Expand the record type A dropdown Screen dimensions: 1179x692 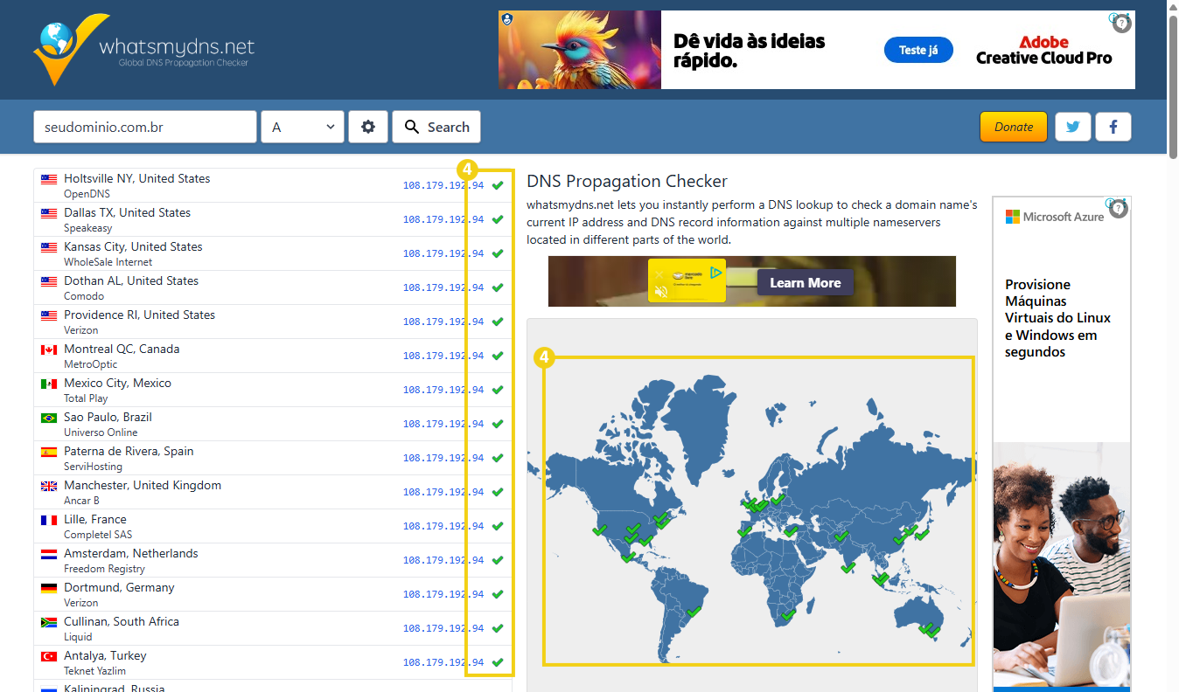pyautogui.click(x=303, y=127)
